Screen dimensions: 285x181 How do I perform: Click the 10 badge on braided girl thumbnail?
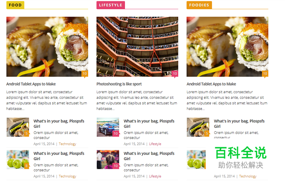tap(116, 166)
